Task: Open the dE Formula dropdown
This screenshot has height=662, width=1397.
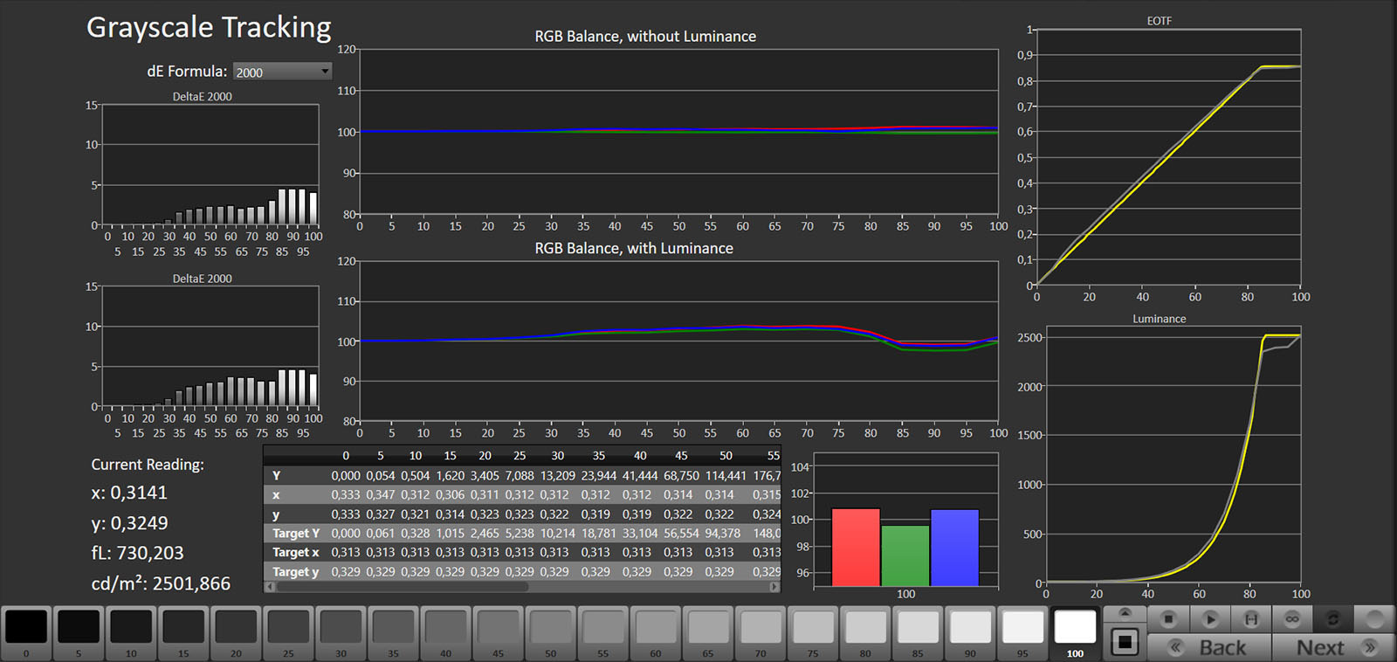Action: (281, 72)
